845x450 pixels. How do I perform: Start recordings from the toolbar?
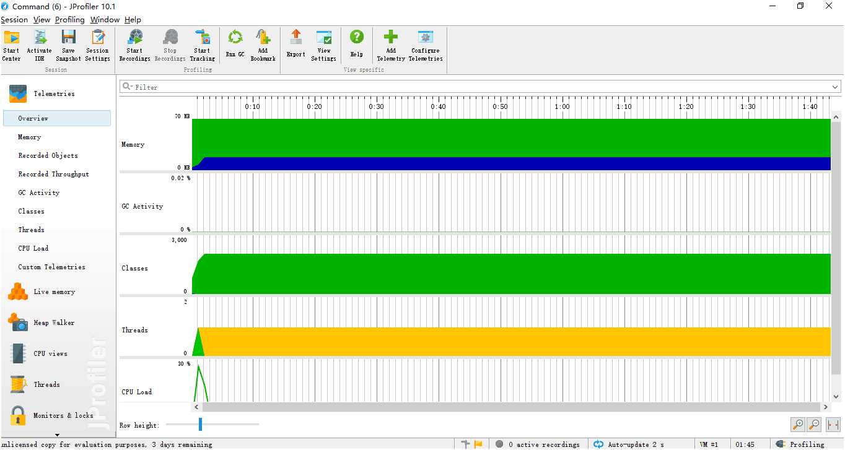(134, 45)
